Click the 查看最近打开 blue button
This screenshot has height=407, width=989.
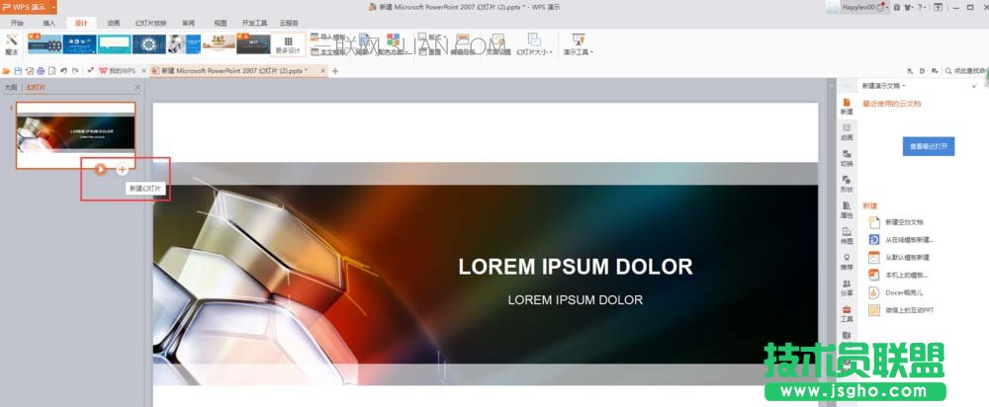[929, 146]
